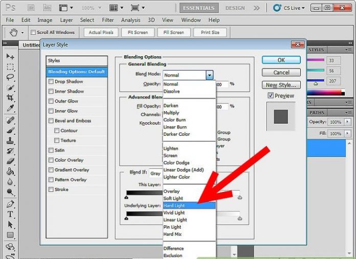Enable Scroll All Windows option
This screenshot has height=259, width=356.
pyautogui.click(x=34, y=32)
